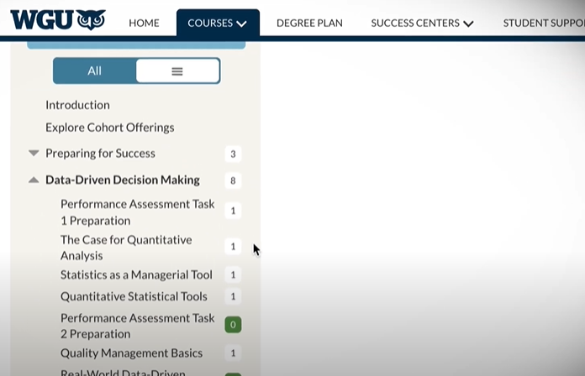The height and width of the screenshot is (376, 585).
Task: Open the Introduction section
Action: coord(77,105)
